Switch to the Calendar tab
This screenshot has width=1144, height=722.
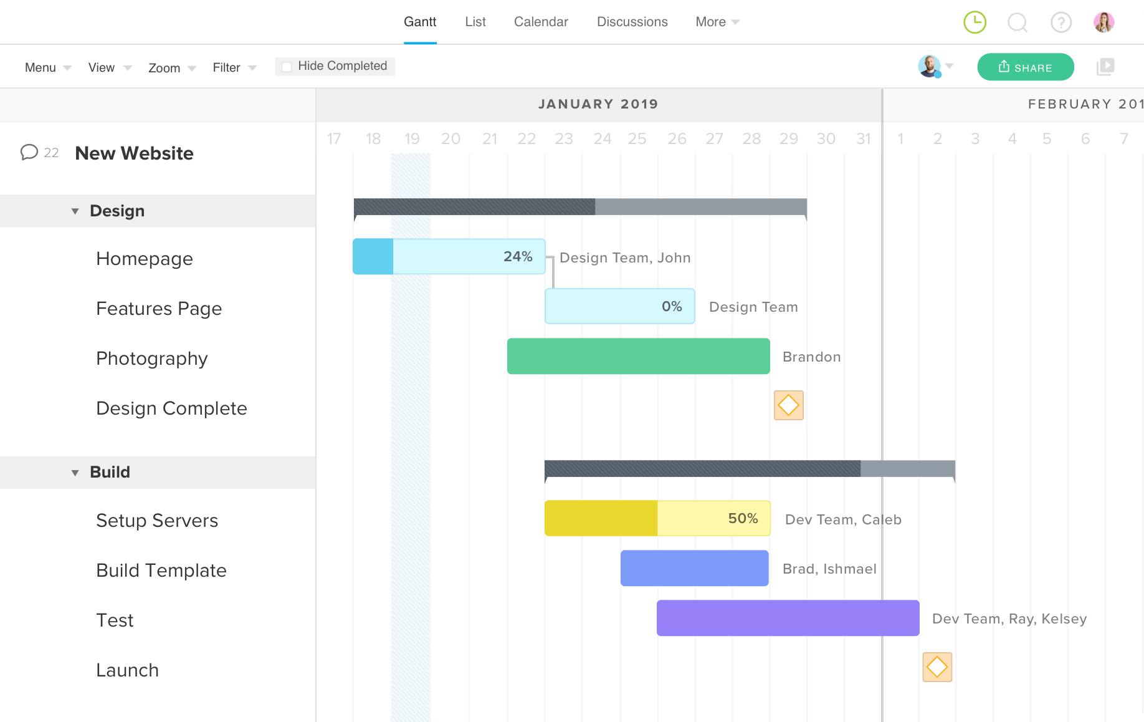(x=540, y=21)
